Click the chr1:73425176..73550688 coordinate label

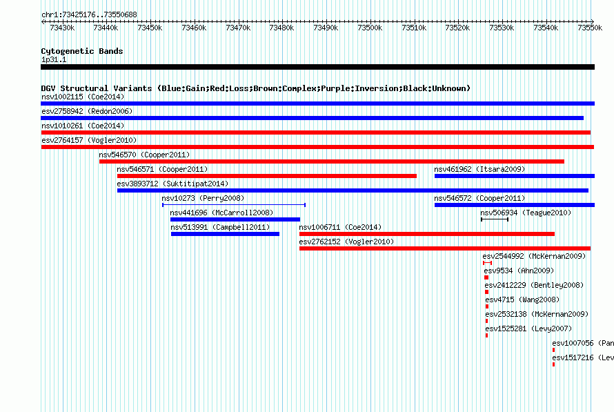click(x=89, y=15)
